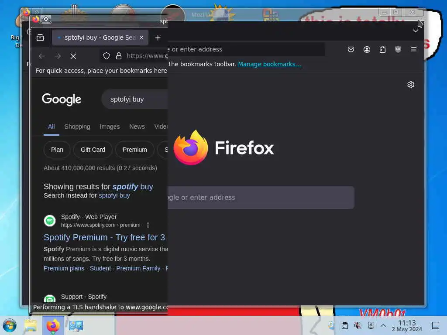The width and height of the screenshot is (447, 335).
Task: Open 'Manage bookmarks...' in the back Firefox window
Action: point(269,64)
